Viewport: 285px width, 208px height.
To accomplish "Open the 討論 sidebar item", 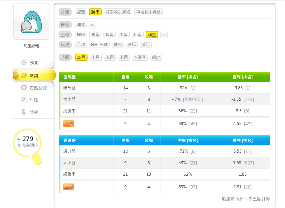I will tap(33, 100).
